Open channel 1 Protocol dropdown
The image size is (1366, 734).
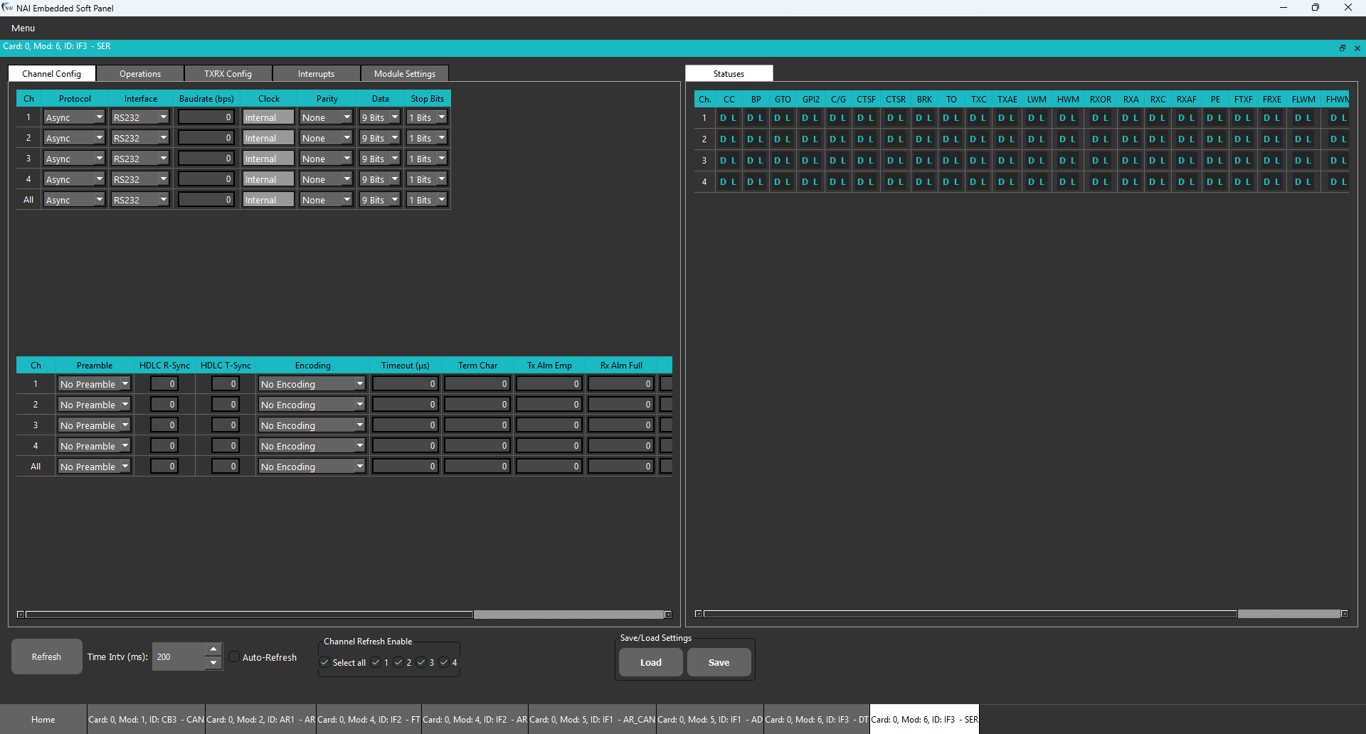click(x=74, y=117)
